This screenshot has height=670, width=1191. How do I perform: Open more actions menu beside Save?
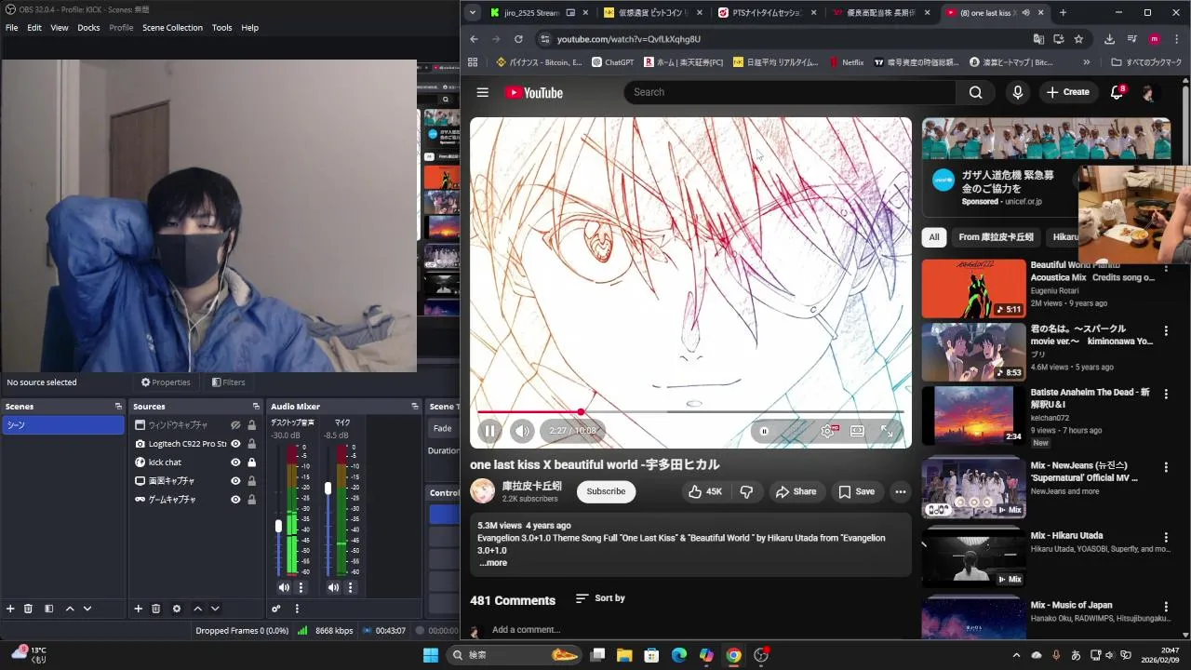click(x=900, y=491)
